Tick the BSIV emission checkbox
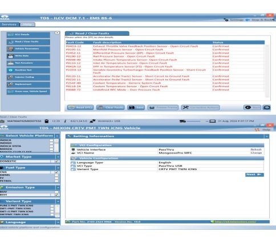Screen dimensions: 276x248 pos(56,192)
